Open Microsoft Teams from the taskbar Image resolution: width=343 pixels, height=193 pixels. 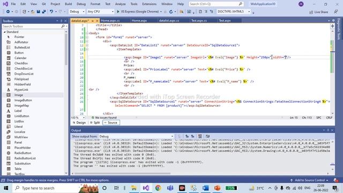coord(170,188)
